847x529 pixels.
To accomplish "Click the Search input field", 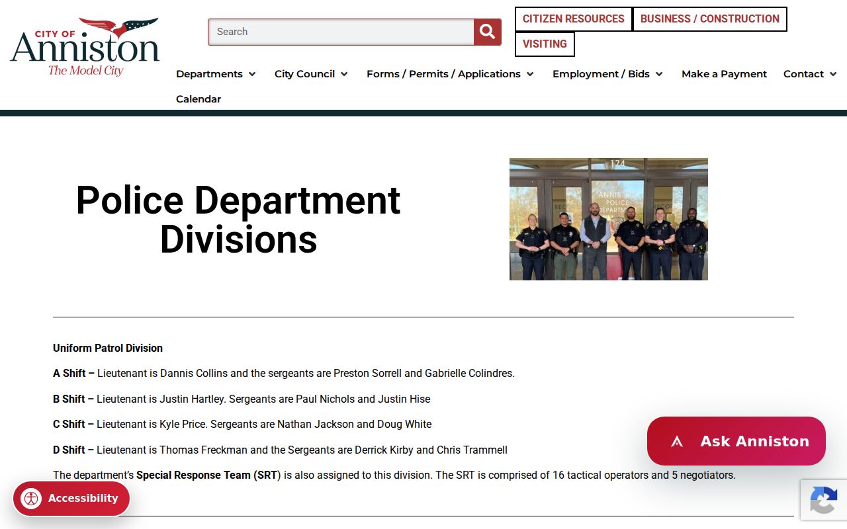I will [x=341, y=32].
